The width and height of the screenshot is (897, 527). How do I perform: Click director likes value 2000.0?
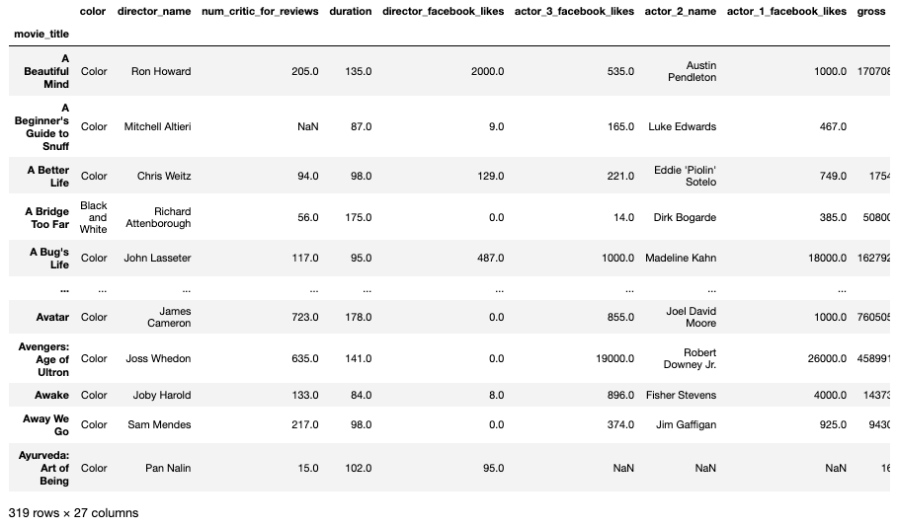487,71
